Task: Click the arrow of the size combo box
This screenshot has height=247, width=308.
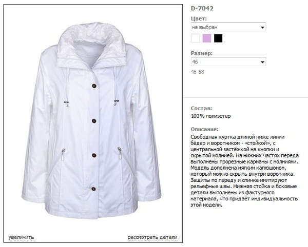Action: [262, 62]
